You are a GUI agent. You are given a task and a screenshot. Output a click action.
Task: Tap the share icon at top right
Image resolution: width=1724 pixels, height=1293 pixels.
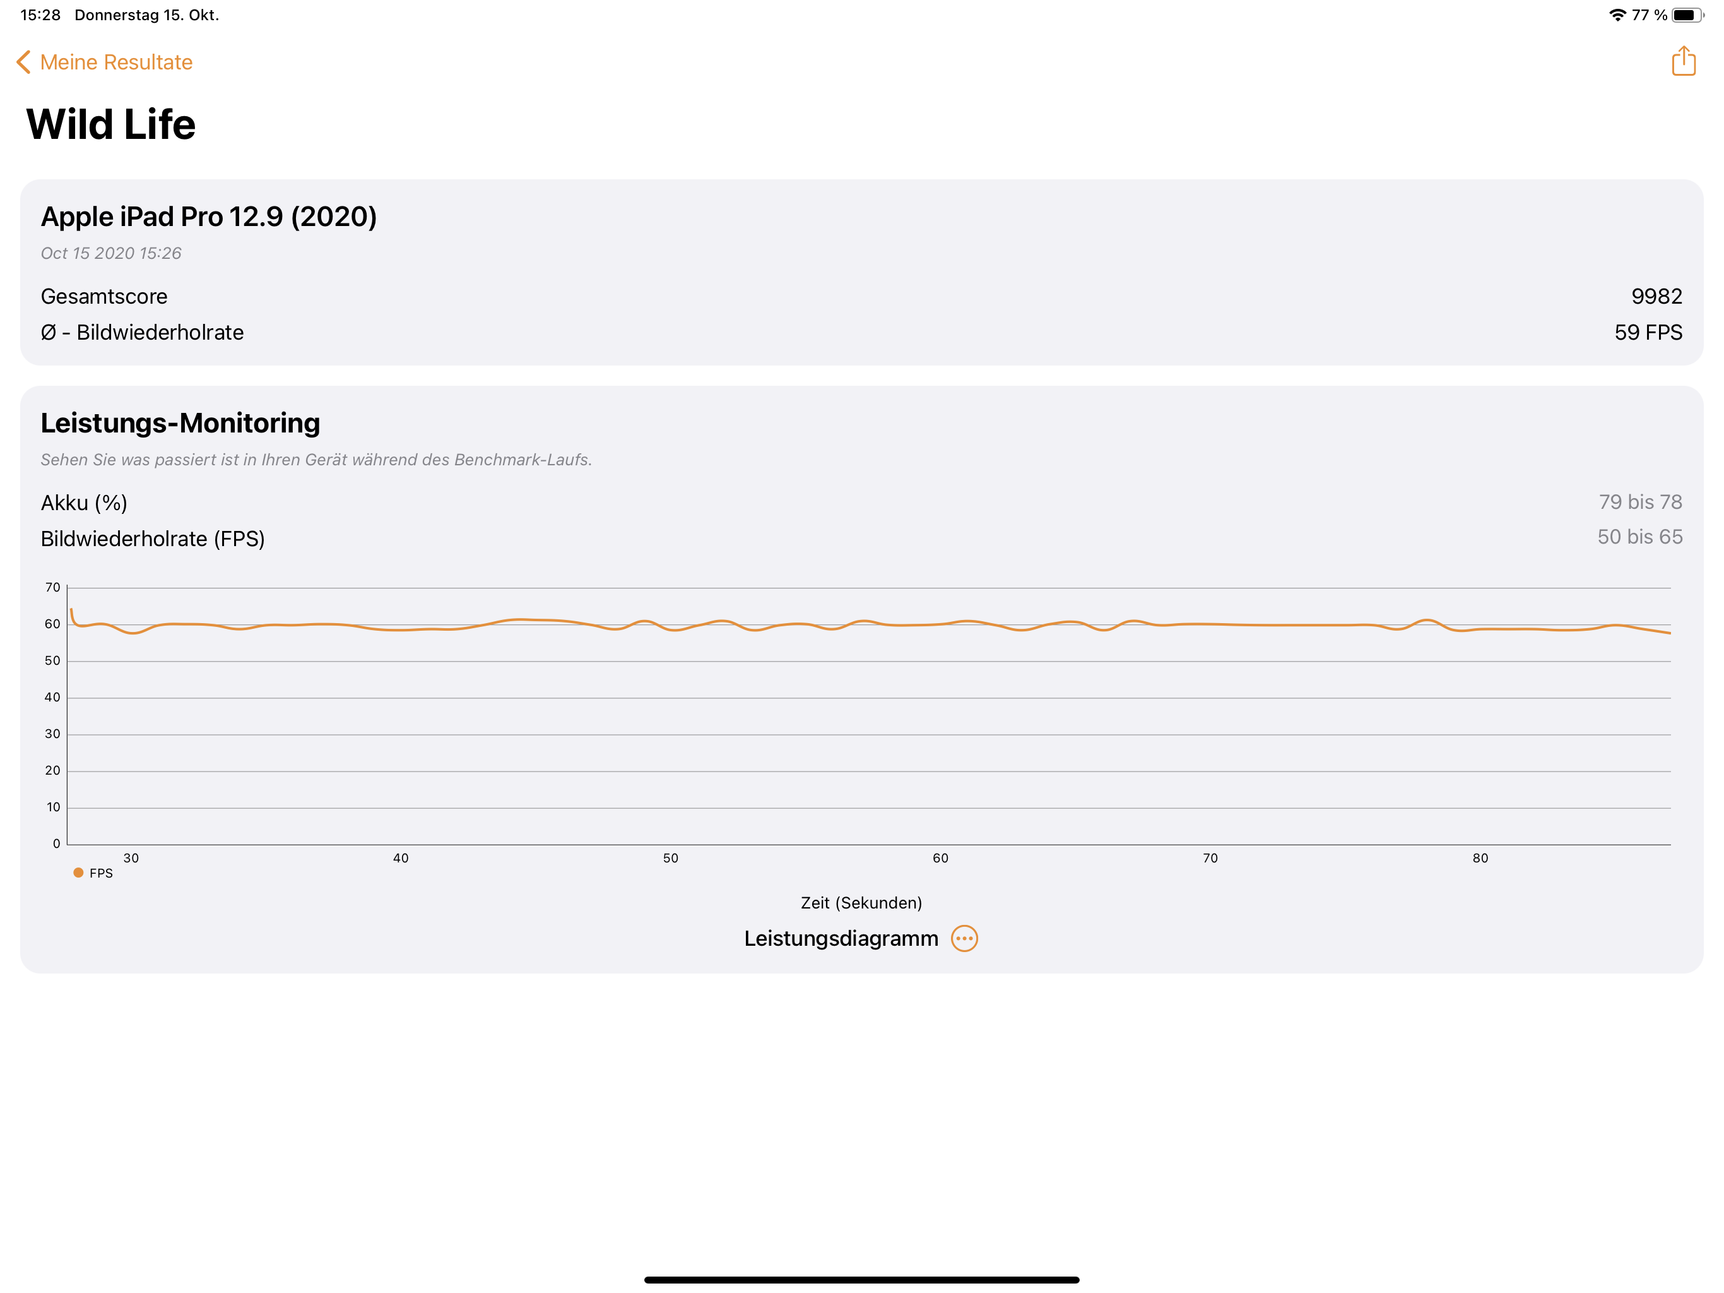pos(1684,61)
